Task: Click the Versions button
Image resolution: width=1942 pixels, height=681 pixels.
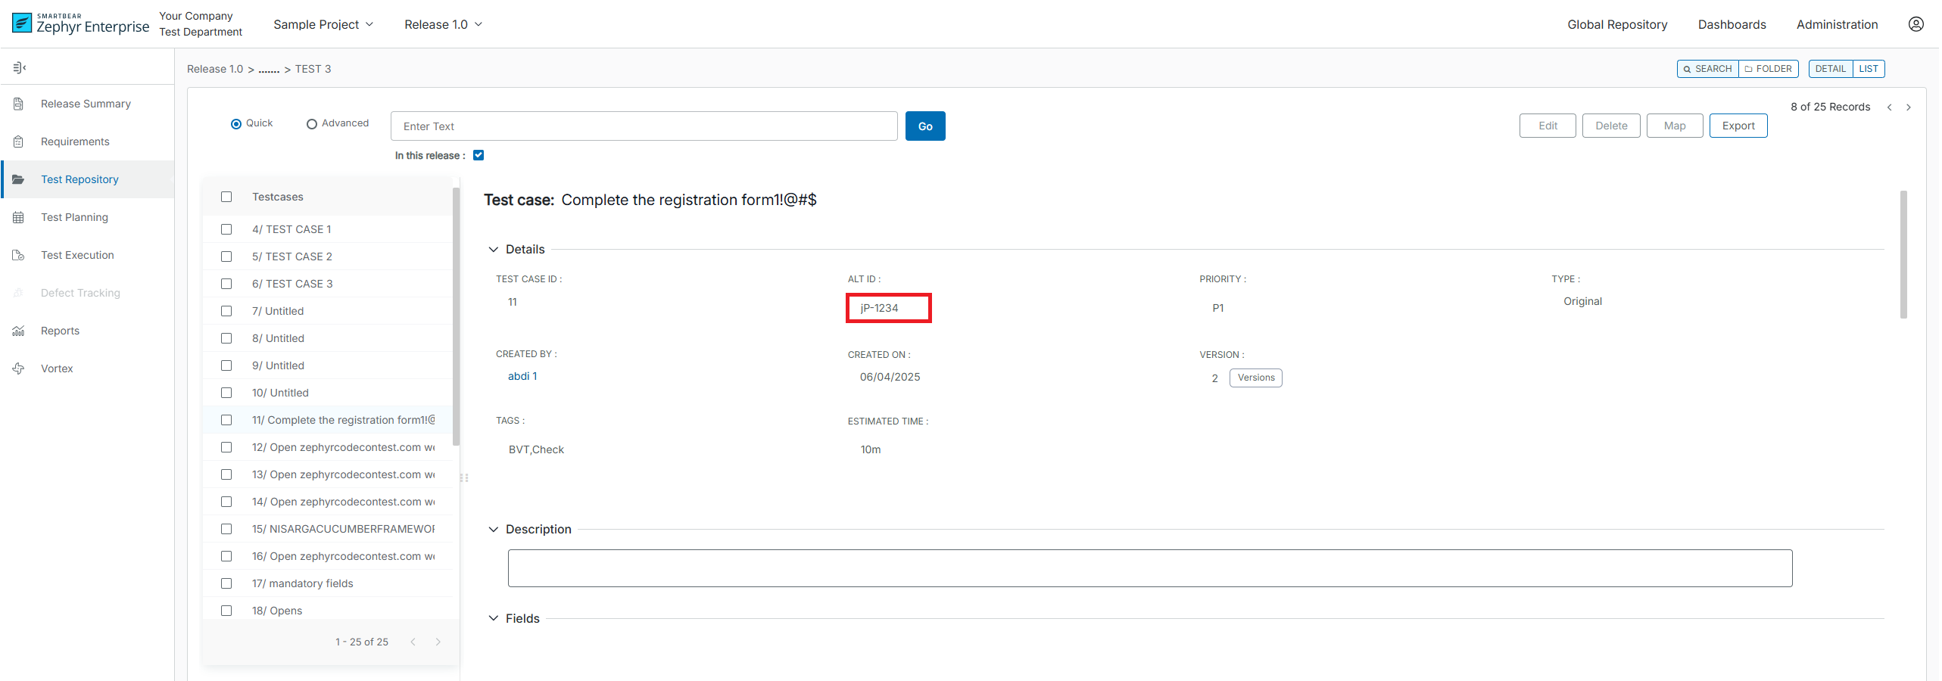Action: pyautogui.click(x=1255, y=378)
